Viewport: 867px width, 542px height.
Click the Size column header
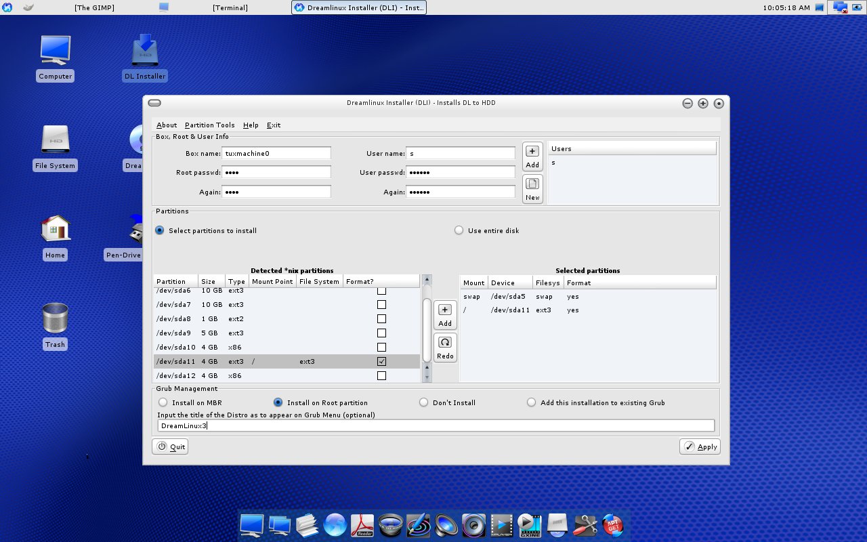pyautogui.click(x=211, y=282)
